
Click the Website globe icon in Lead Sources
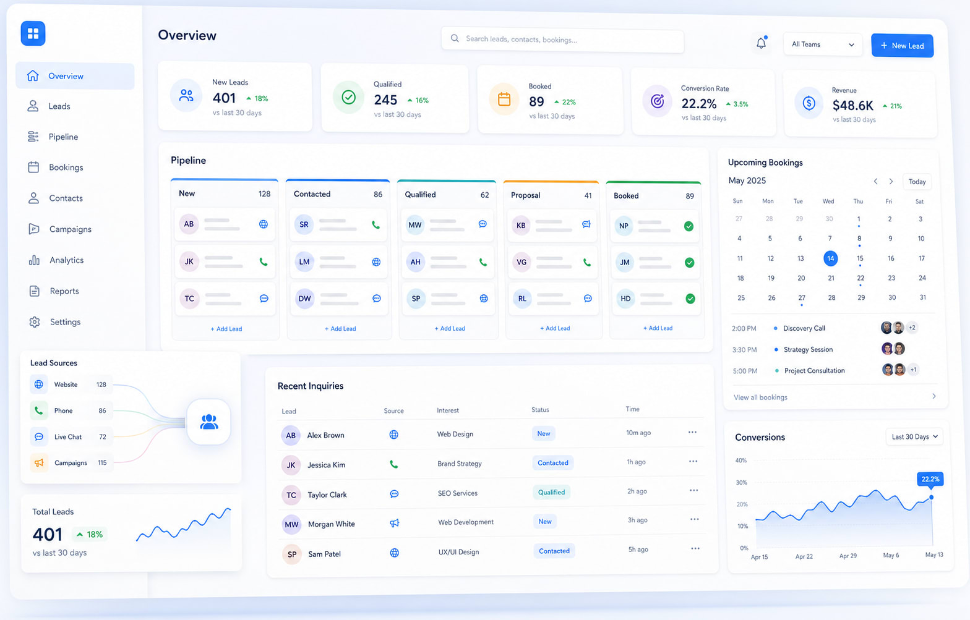tap(39, 384)
